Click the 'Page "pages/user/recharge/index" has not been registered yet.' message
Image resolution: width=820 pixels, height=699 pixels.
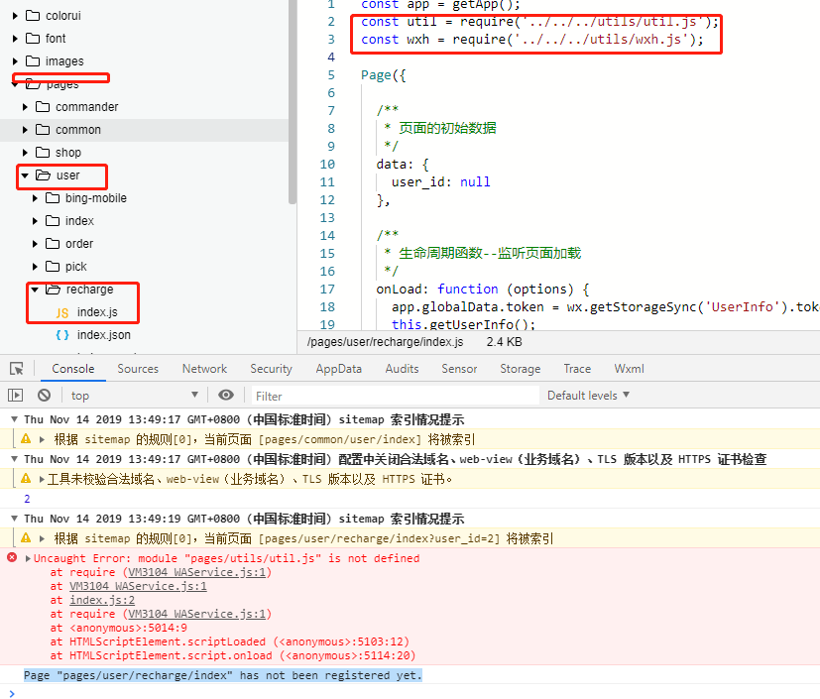223,675
